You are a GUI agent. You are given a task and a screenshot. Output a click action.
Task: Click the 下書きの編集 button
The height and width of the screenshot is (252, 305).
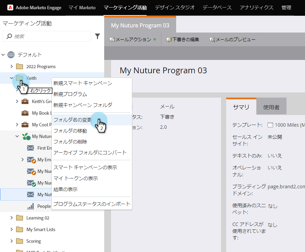pyautogui.click(x=183, y=39)
